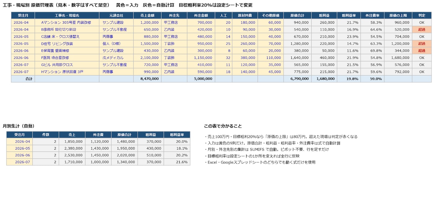Select the 元請会社 column header
This screenshot has height=201, width=434.
click(116, 16)
